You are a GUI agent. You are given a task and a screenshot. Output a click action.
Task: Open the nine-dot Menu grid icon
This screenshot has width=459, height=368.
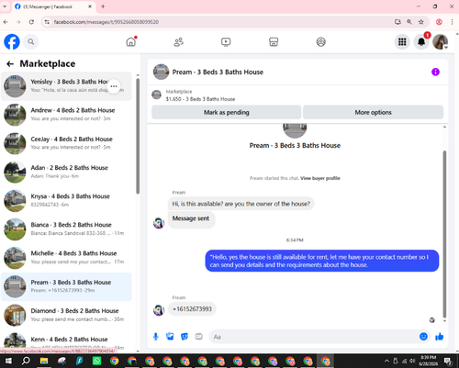pyautogui.click(x=402, y=42)
